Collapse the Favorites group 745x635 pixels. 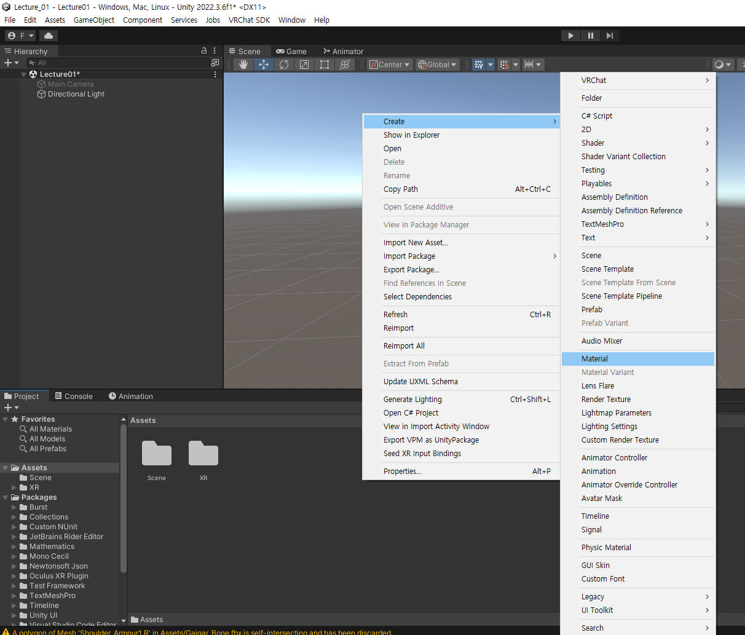pos(6,419)
